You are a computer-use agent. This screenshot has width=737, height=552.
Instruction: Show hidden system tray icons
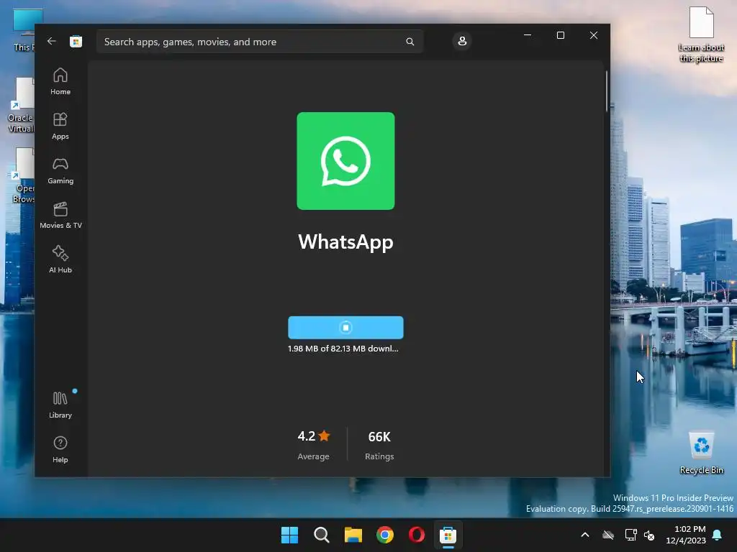585,535
